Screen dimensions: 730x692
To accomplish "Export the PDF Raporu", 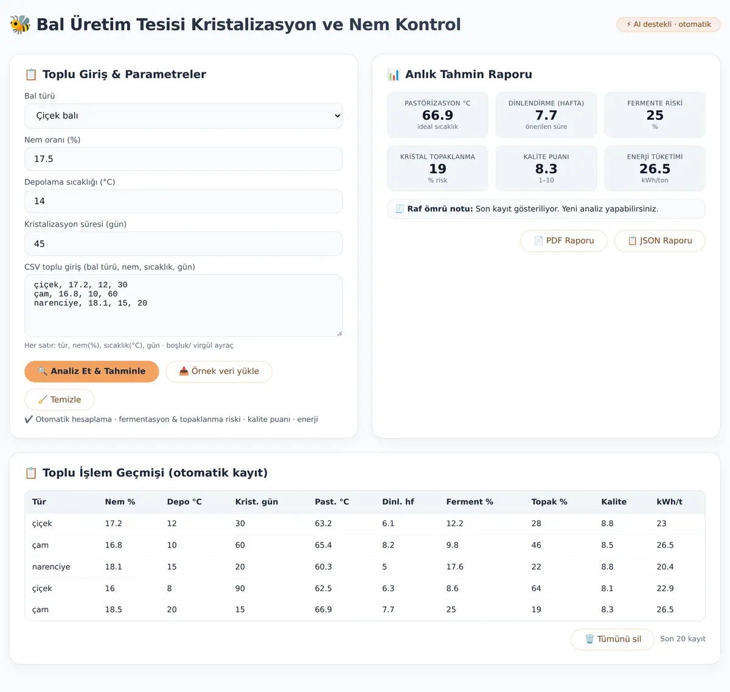I will [x=564, y=241].
